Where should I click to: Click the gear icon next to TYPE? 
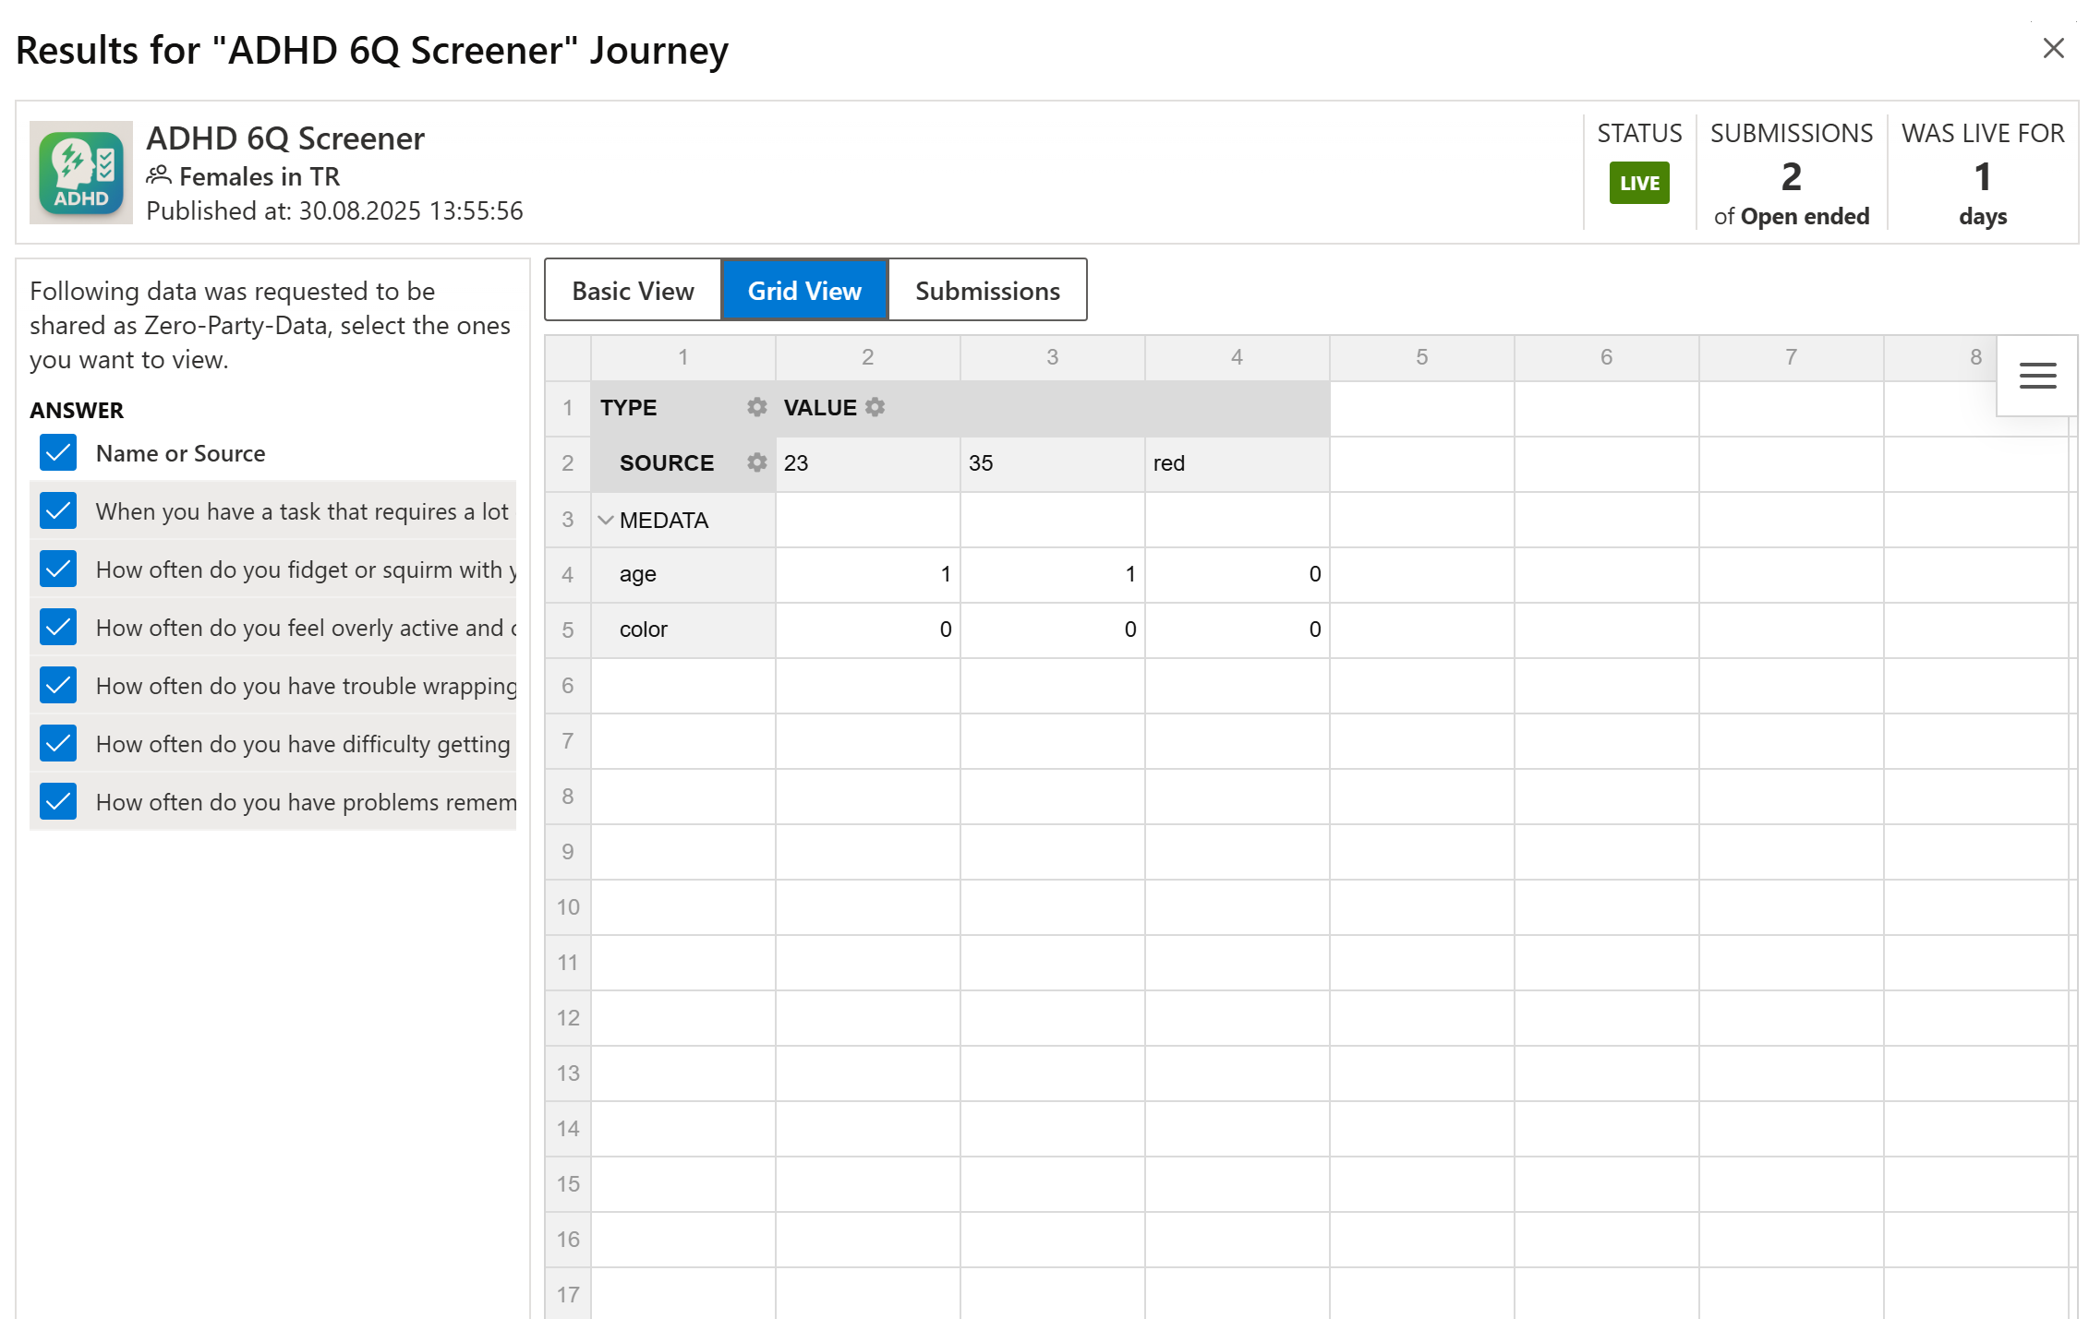tap(756, 407)
